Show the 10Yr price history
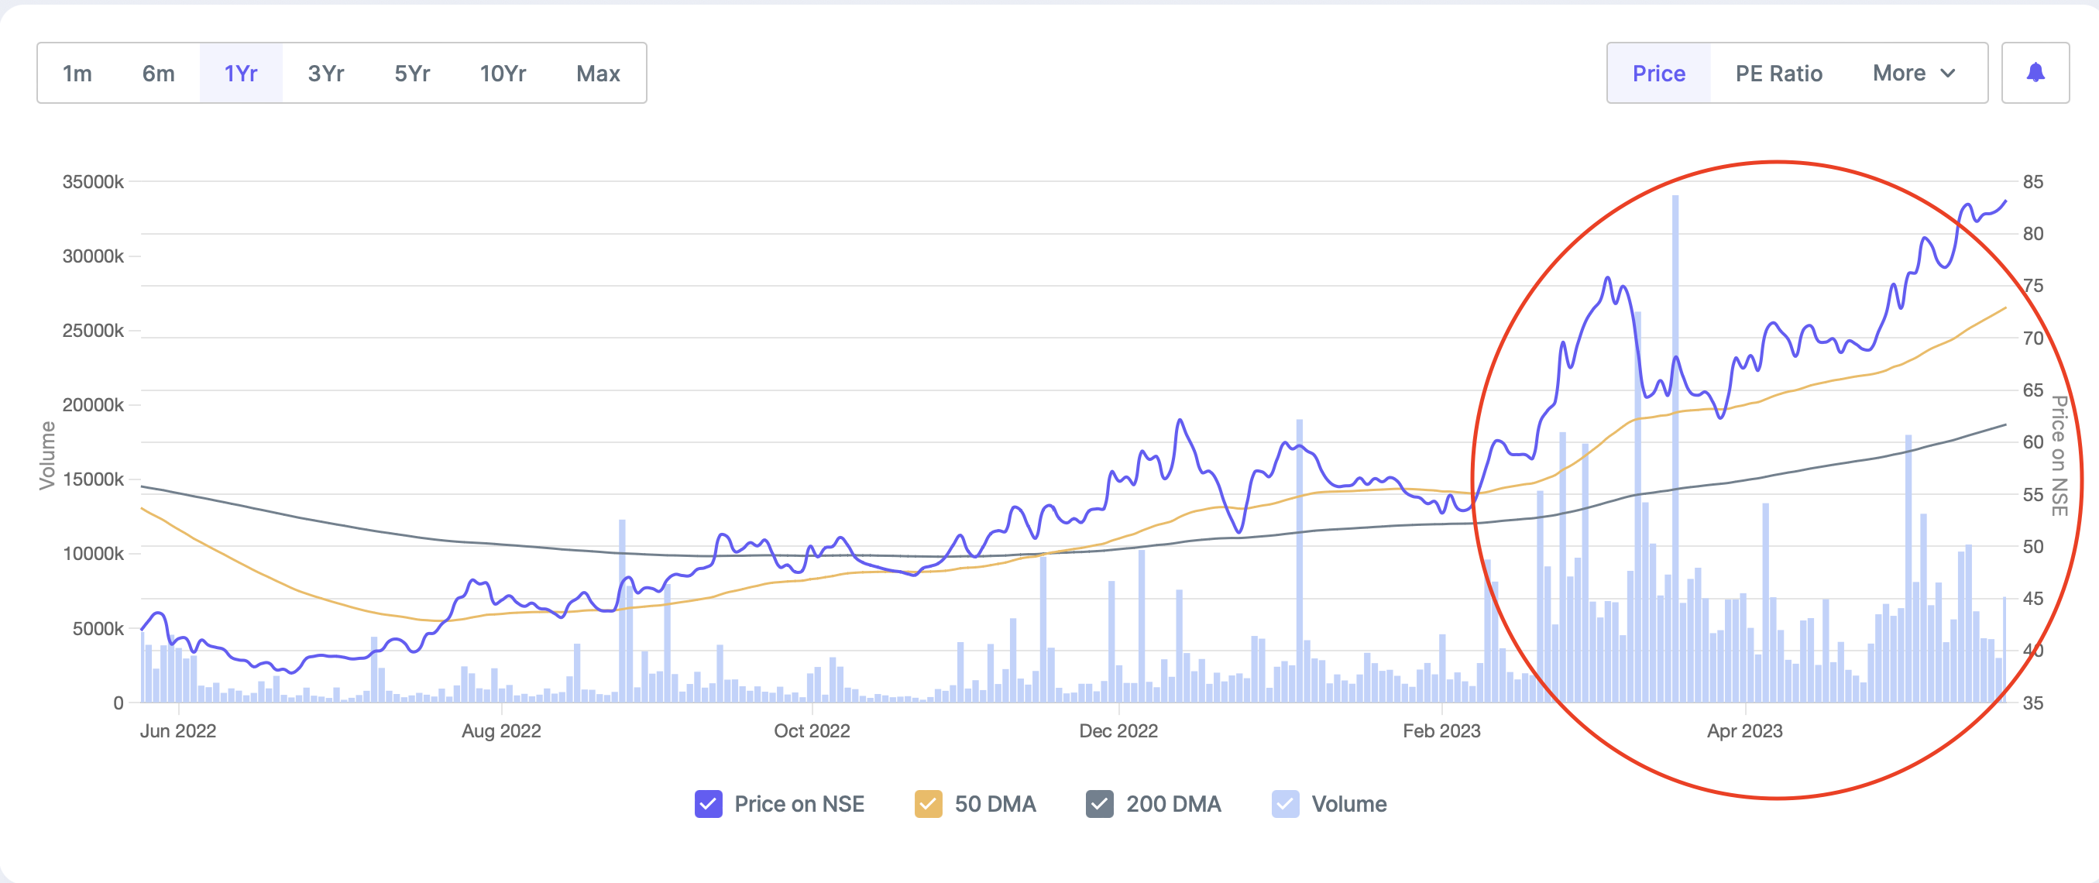The height and width of the screenshot is (883, 2099). (x=503, y=74)
